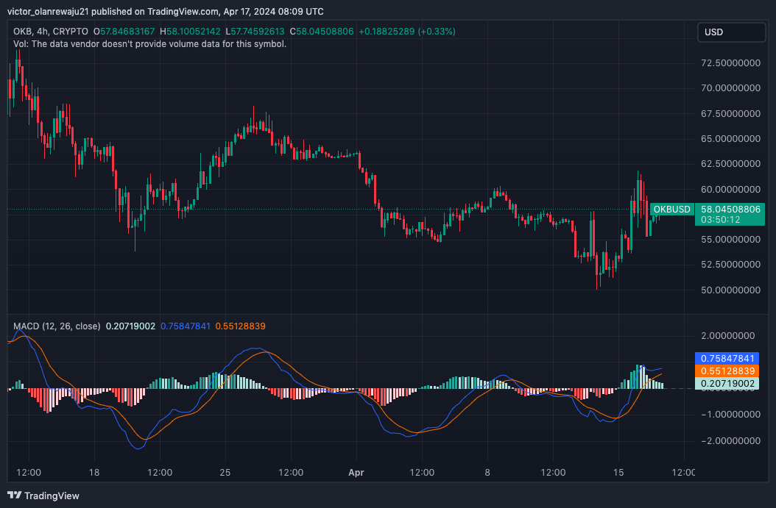Click the change value +0.18825289 (+0.33%)
776x508 pixels.
click(407, 32)
